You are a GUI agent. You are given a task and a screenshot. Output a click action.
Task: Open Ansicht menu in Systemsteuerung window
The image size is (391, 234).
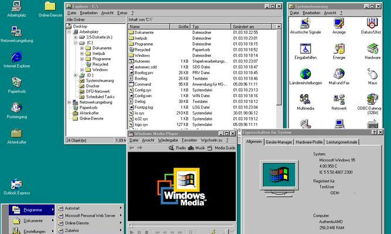[330, 13]
